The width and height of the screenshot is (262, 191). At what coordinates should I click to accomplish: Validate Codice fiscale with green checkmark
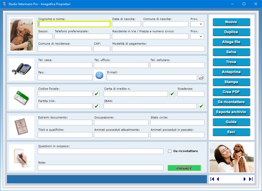96,94
